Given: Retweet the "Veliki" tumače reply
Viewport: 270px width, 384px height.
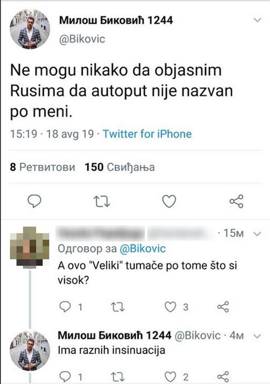Looking at the screenshot, I should pyautogui.click(x=118, y=307).
